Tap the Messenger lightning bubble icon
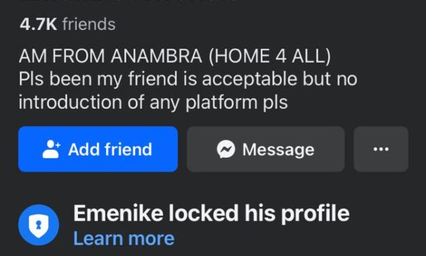Screen dimensions: 426x256 tap(226, 149)
